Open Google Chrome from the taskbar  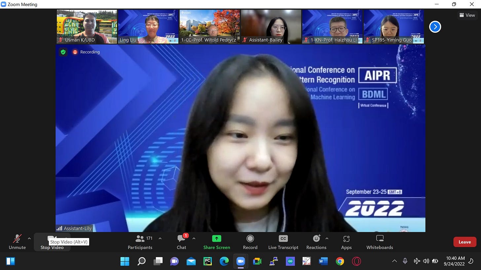(x=340, y=261)
